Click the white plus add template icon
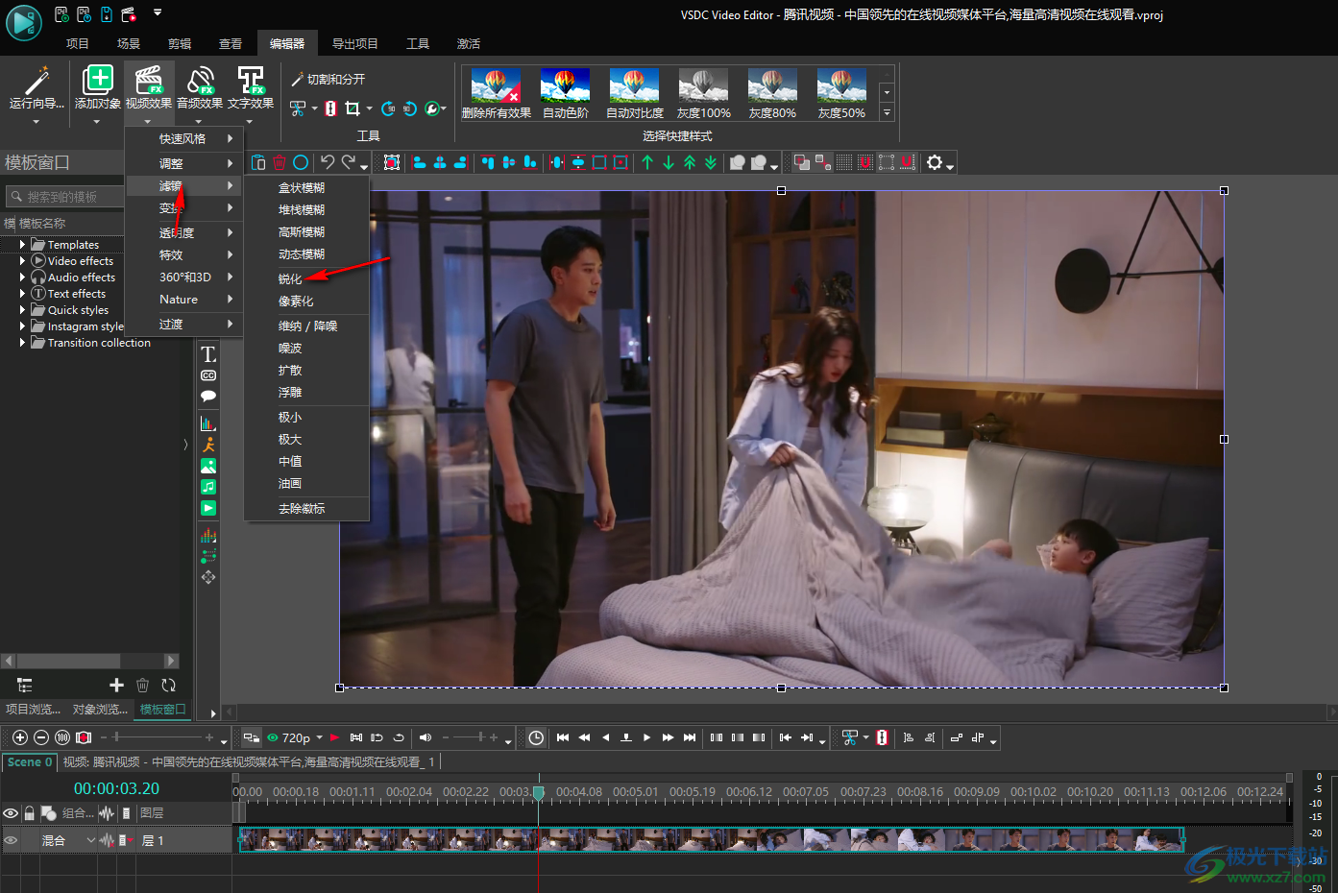Screen dimensions: 1338x893 pyautogui.click(x=117, y=685)
